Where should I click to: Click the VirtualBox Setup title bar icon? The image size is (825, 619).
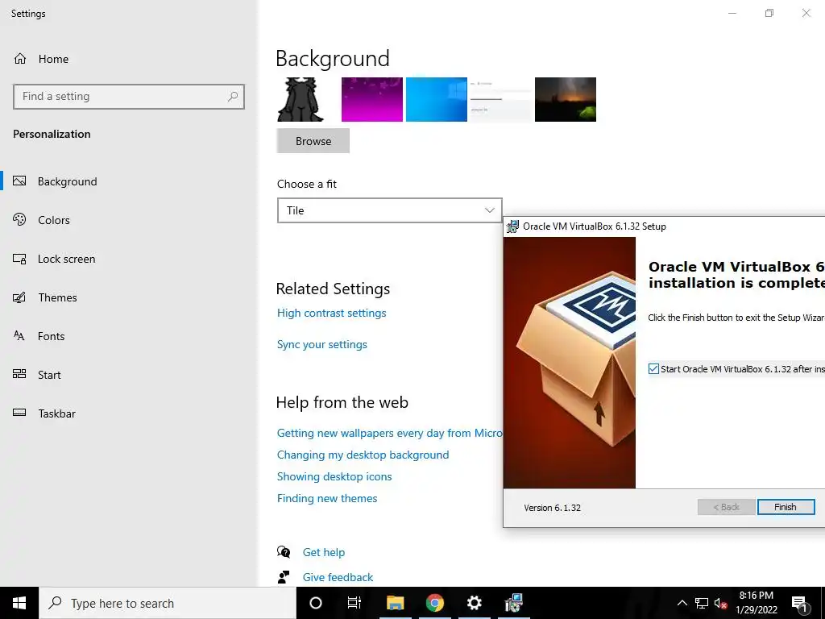(x=512, y=226)
